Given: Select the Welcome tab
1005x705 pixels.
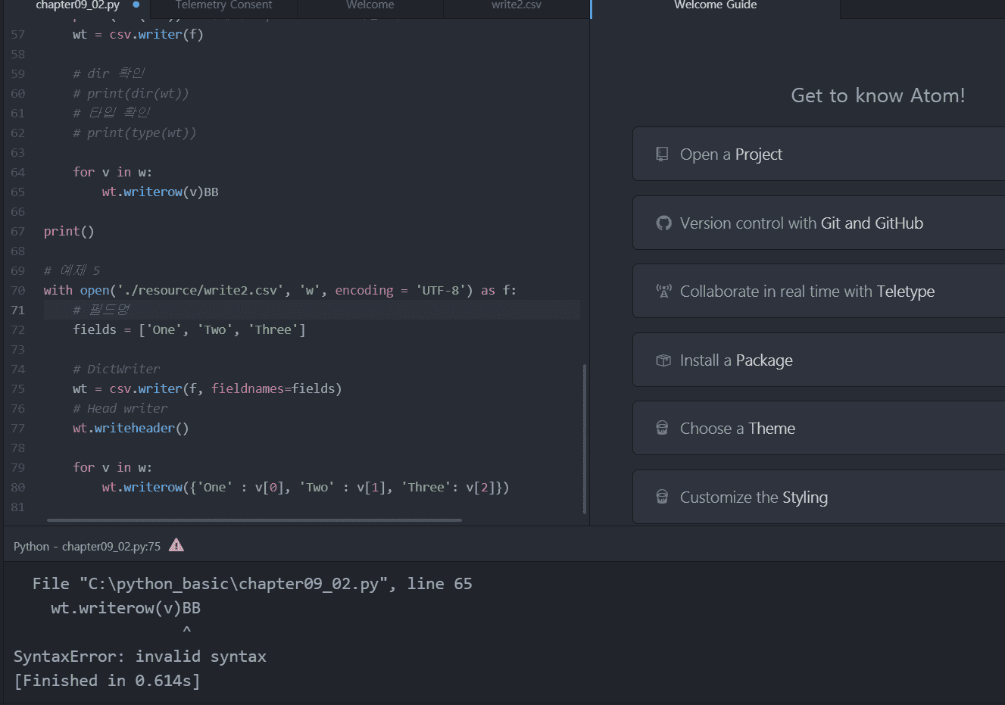Looking at the screenshot, I should click(370, 5).
